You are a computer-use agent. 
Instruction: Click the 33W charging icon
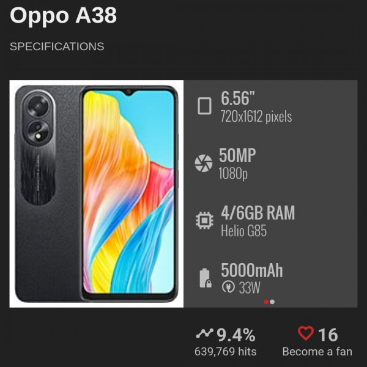(x=228, y=288)
